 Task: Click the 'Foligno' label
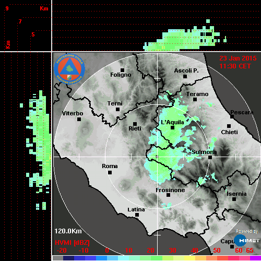tap(121, 75)
